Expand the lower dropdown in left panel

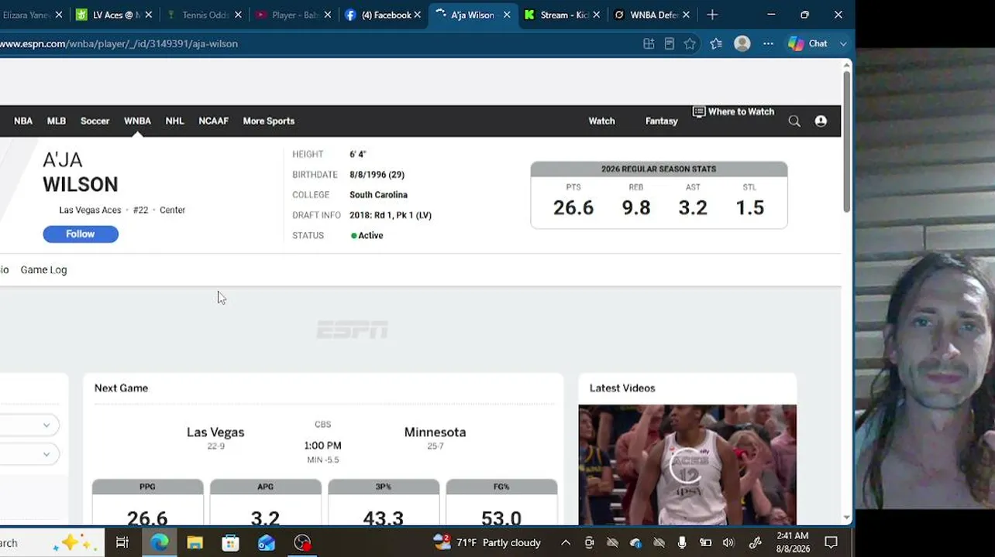coord(29,454)
